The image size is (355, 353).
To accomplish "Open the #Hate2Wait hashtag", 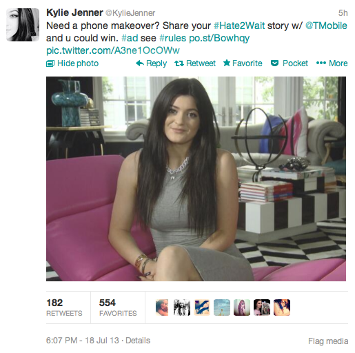I will click(239, 26).
